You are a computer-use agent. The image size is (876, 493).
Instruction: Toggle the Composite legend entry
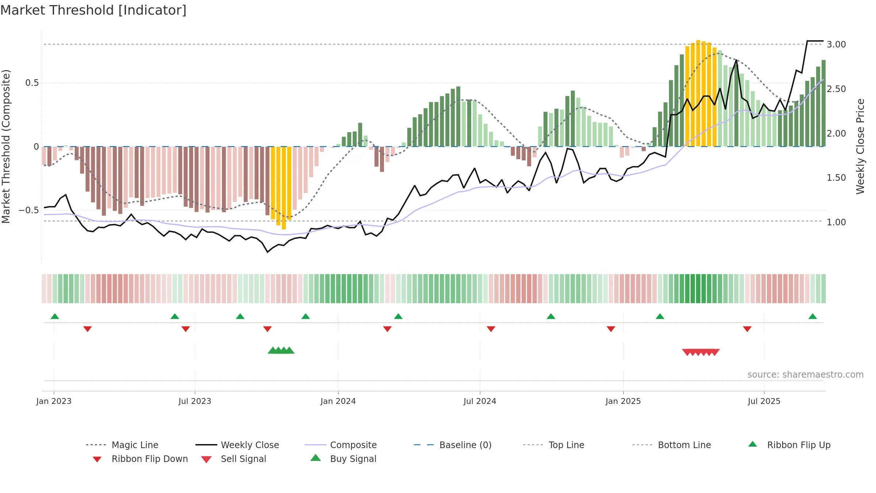[x=341, y=445]
